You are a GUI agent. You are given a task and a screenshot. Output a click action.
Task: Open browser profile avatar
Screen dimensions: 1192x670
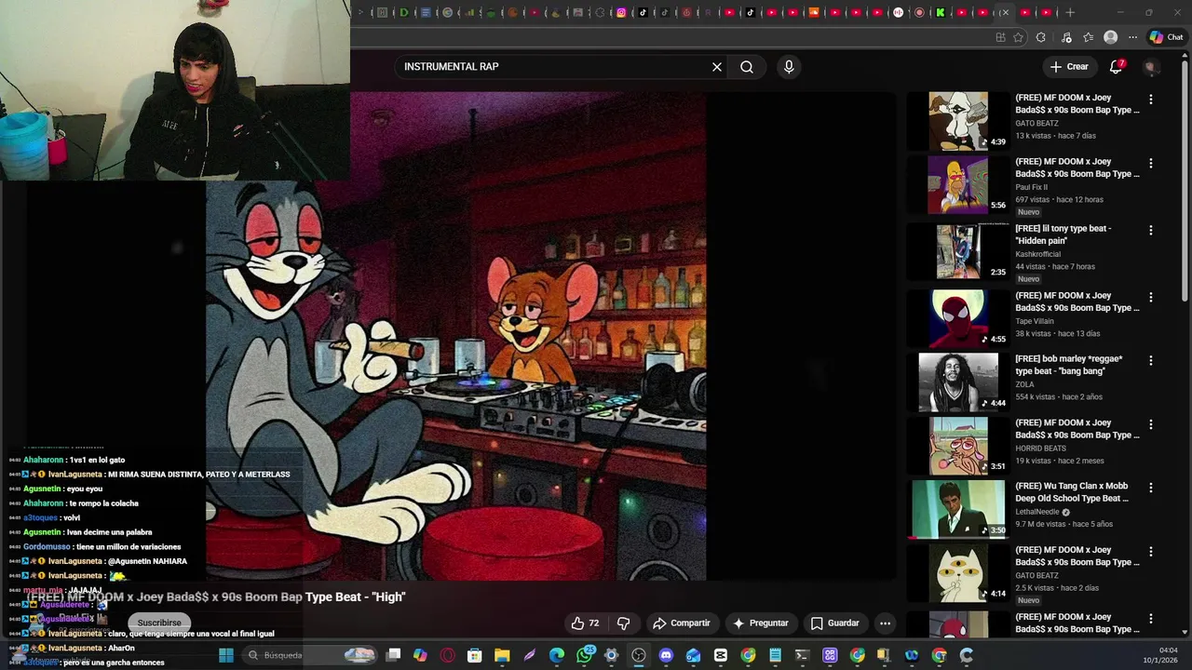1110,37
